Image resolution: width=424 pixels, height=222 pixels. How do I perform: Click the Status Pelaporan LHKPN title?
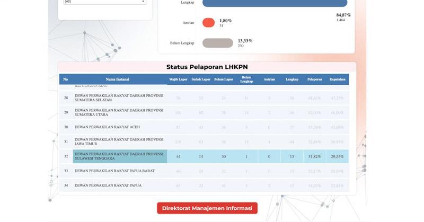[x=207, y=67]
